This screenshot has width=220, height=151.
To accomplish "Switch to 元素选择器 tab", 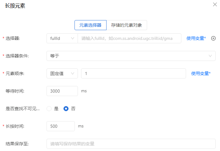I will pyautogui.click(x=90, y=25).
